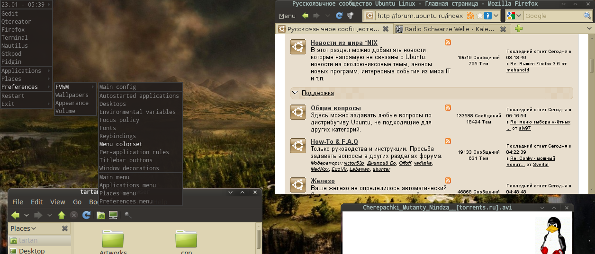Launch Terminal from the root menu
The height and width of the screenshot is (254, 595).
coord(27,38)
